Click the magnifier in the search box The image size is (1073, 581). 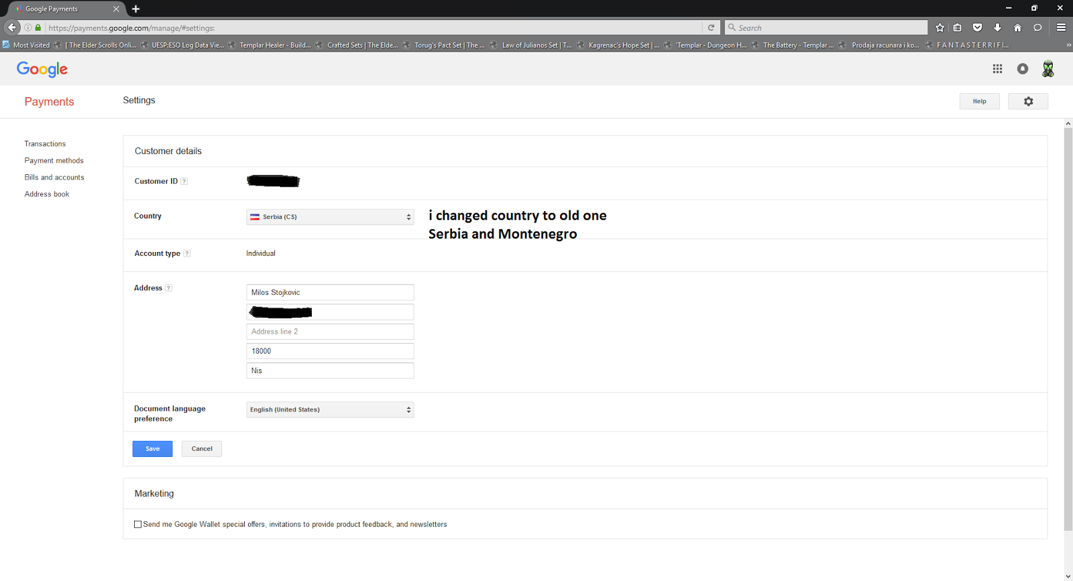[732, 27]
